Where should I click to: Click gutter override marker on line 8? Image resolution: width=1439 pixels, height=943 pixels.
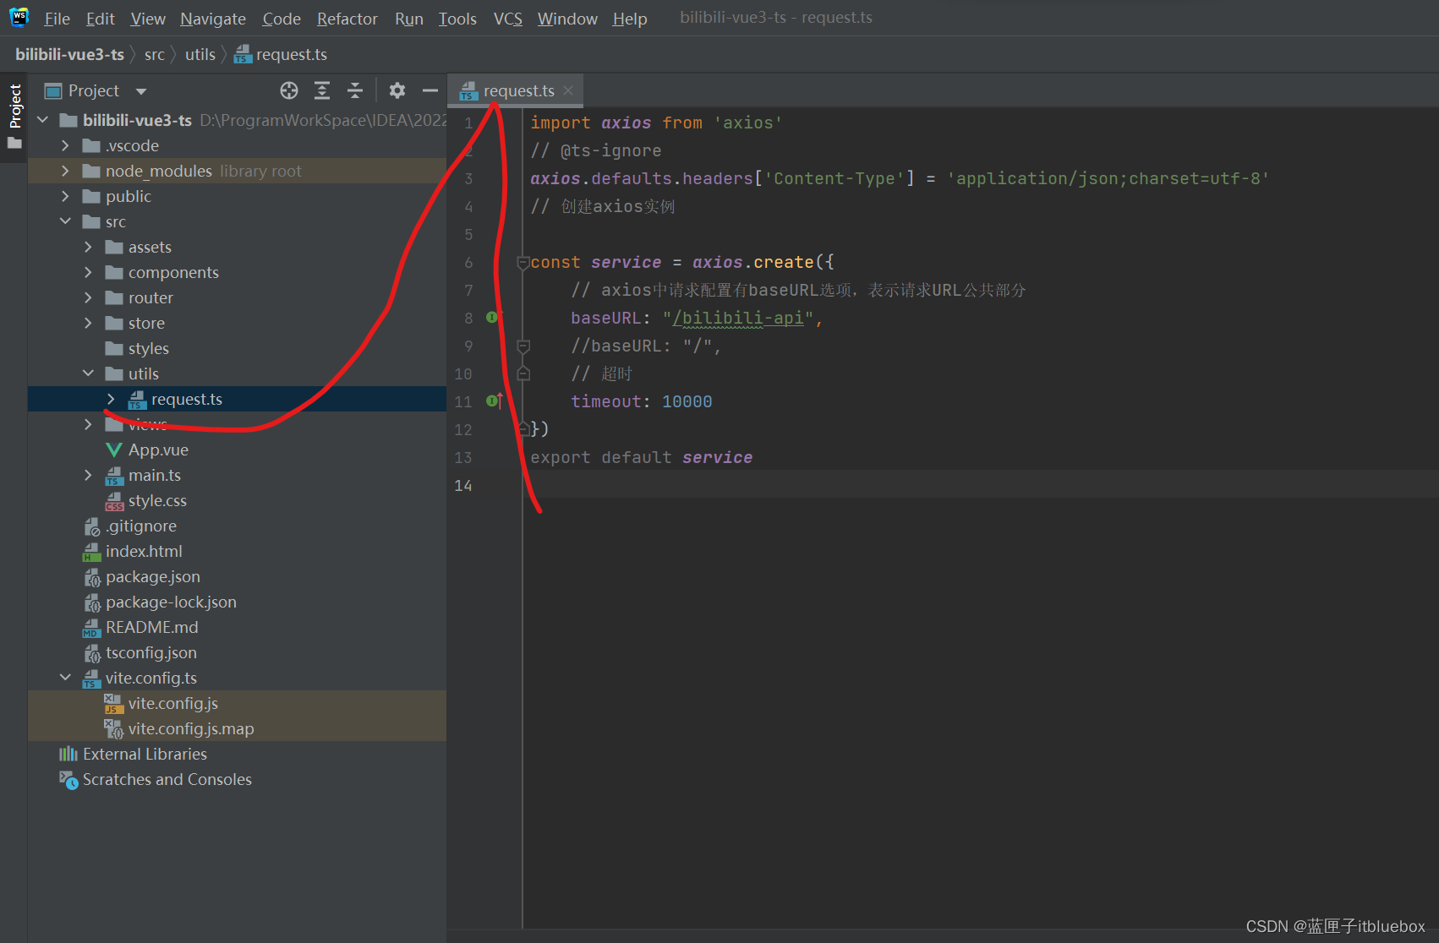[492, 318]
